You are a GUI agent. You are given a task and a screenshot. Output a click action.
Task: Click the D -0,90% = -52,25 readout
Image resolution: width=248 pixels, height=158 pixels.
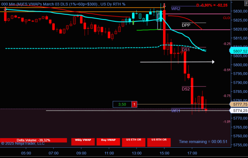point(212,5)
